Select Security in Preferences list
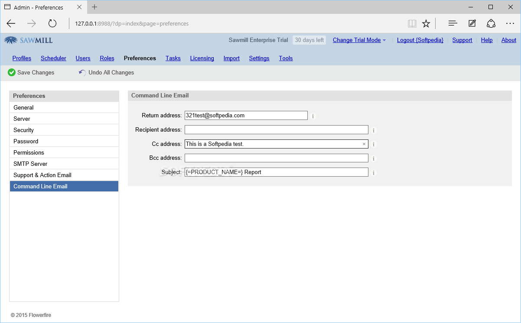The width and height of the screenshot is (521, 323). pos(64,130)
